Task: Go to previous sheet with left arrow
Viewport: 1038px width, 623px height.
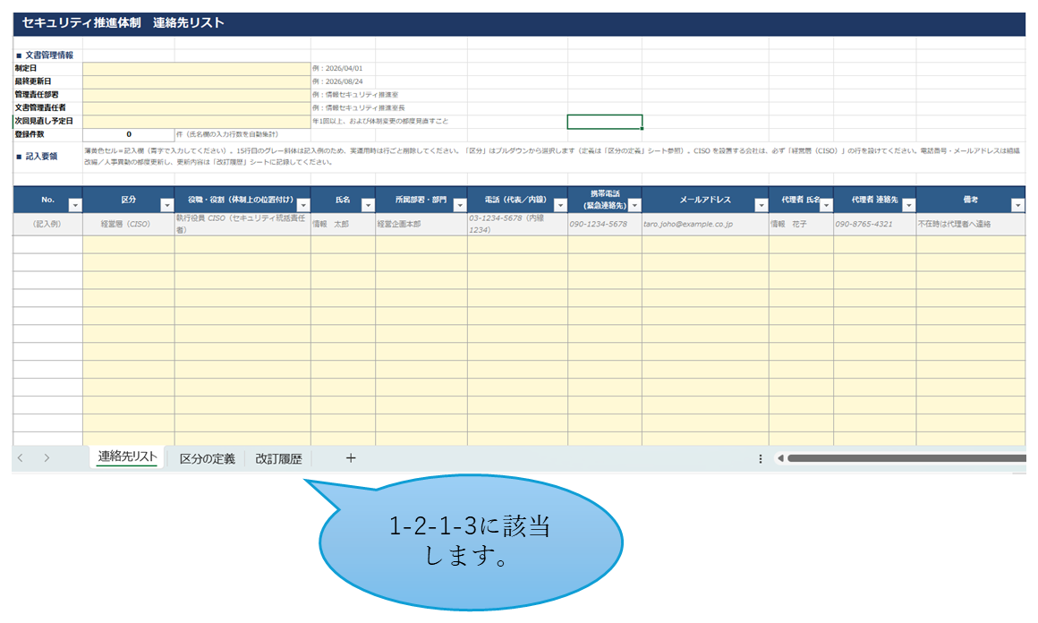Action: [x=21, y=458]
